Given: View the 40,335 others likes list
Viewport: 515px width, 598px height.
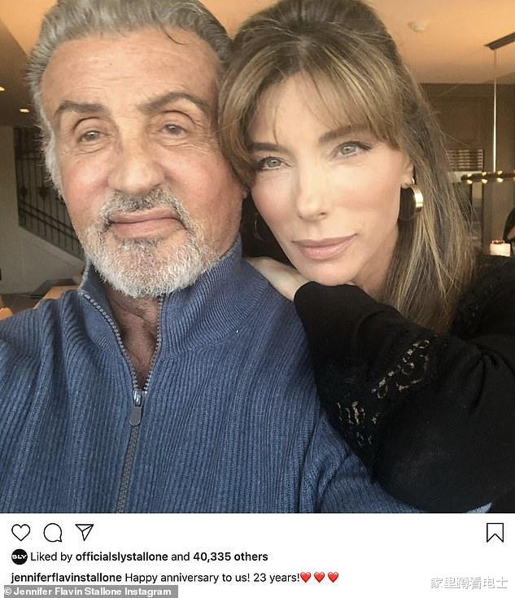Looking at the screenshot, I should point(230,557).
